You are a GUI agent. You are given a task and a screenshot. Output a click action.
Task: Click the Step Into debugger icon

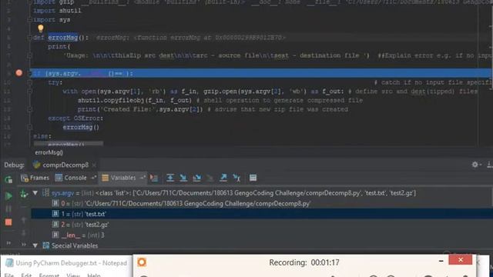tap(183, 178)
